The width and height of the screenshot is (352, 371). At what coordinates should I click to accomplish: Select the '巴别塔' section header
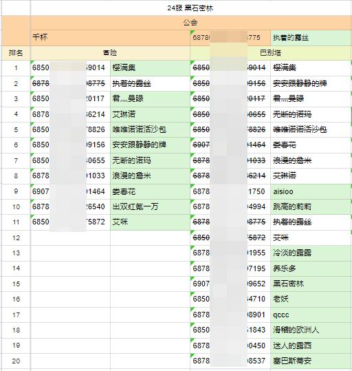click(x=271, y=52)
